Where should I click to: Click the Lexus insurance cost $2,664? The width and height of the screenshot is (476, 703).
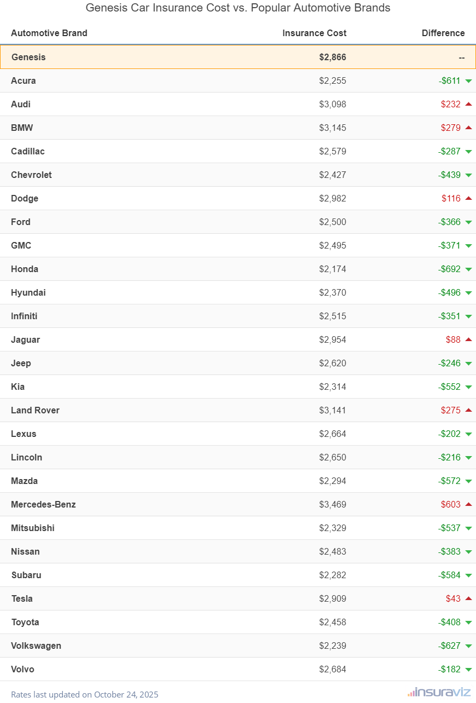coord(333,434)
